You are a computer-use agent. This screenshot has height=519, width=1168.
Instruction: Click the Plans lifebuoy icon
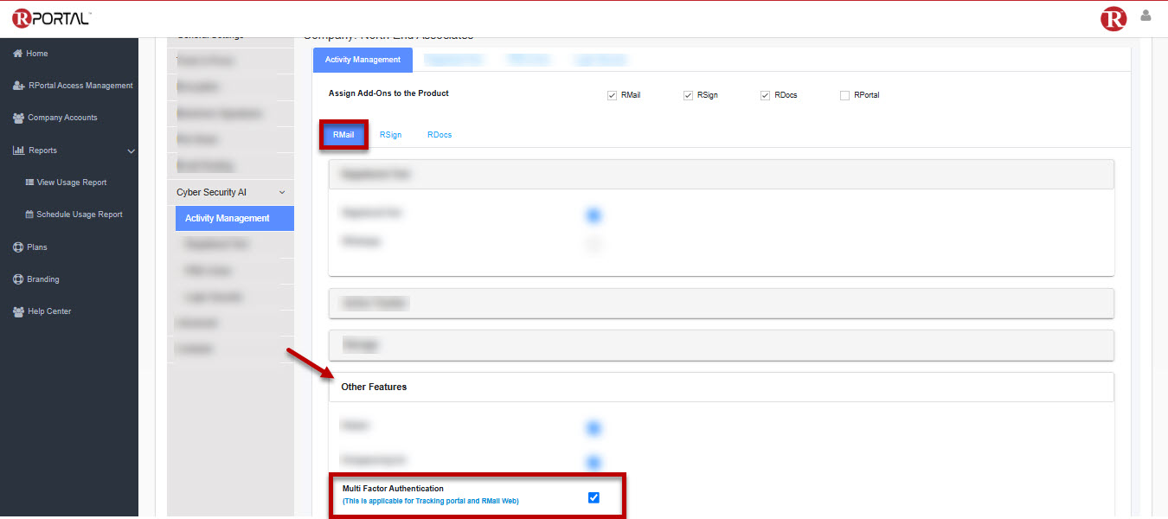17,247
